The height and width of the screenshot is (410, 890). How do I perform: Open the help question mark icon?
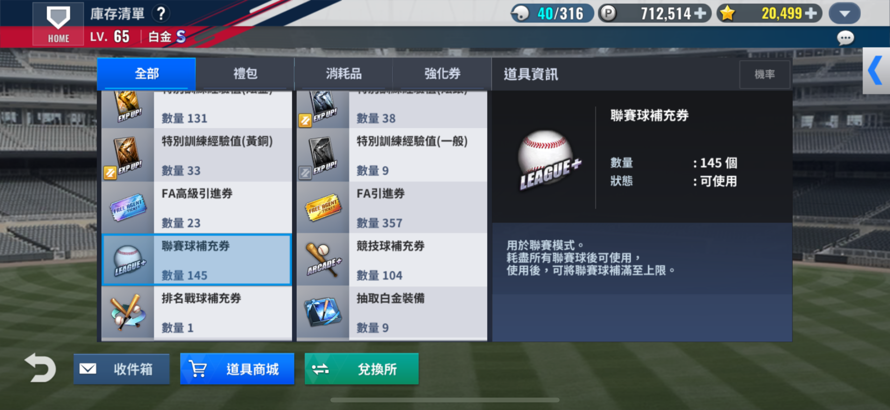pos(161,14)
